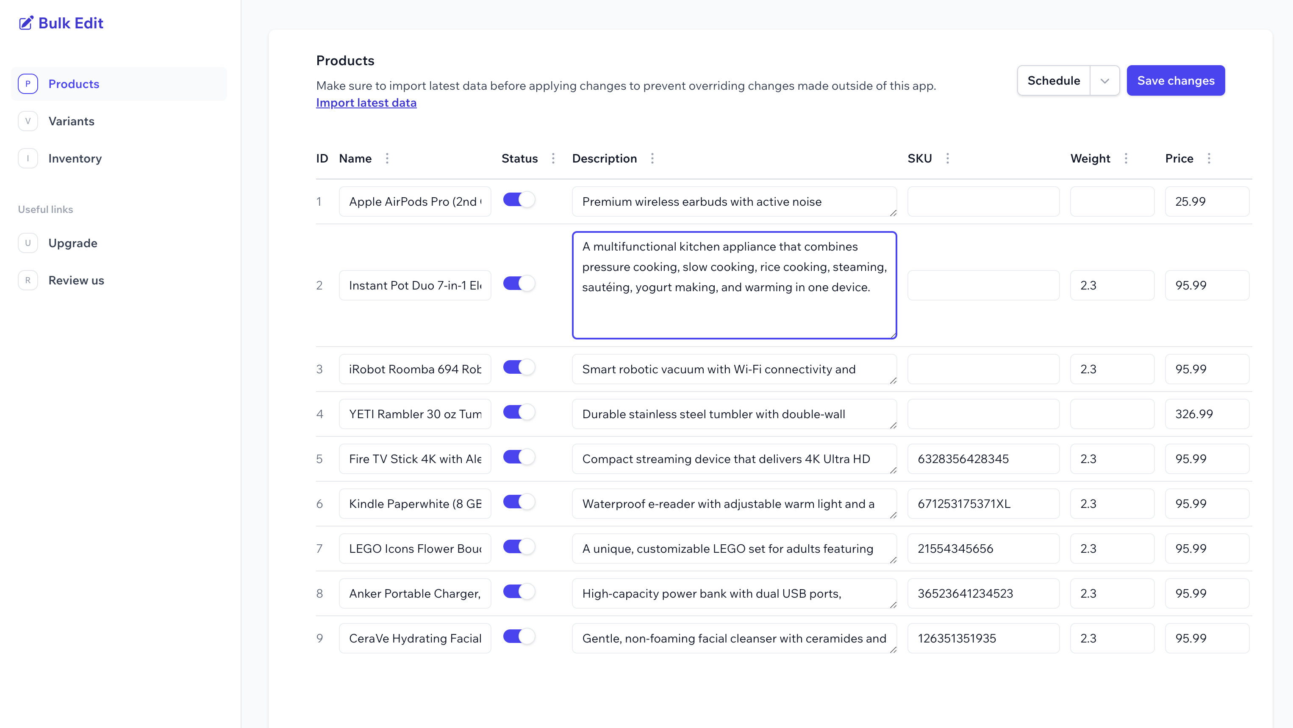Click the Premium wireless earbuds description field
The height and width of the screenshot is (728, 1293).
tap(734, 201)
